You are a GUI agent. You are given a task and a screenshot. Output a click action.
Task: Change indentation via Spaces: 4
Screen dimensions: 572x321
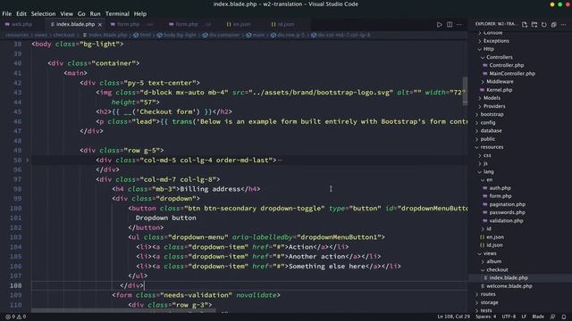(486, 317)
